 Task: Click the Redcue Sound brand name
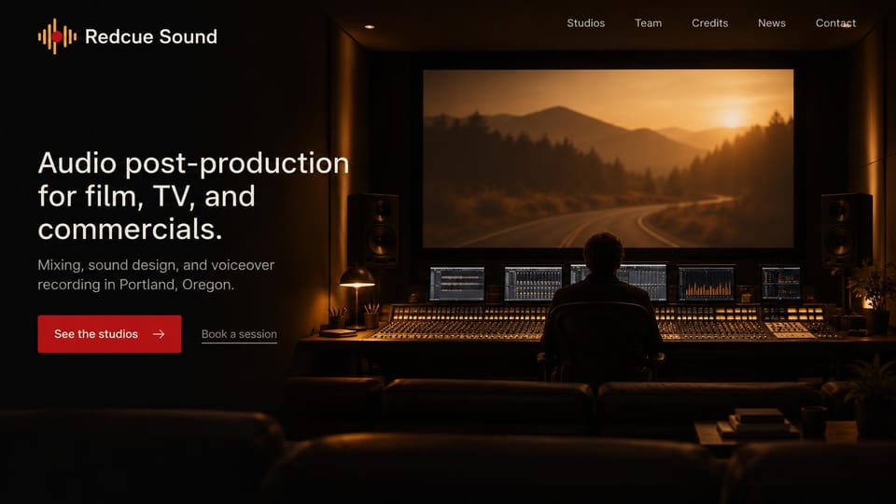point(151,36)
